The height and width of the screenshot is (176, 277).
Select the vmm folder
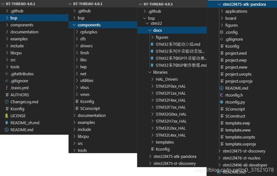pos(85,95)
